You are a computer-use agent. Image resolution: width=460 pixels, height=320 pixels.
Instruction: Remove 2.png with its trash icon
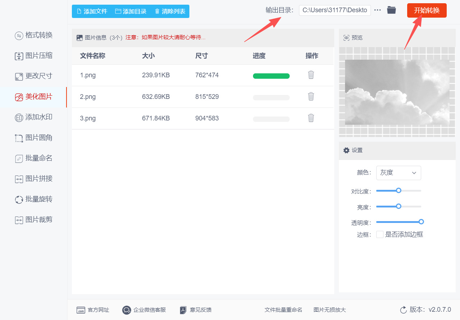tap(311, 96)
